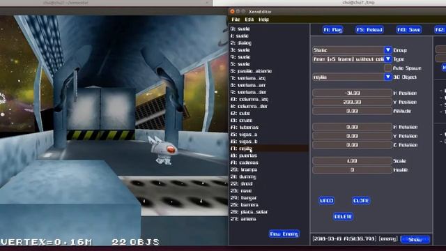Click the Scale field
This screenshot has height=251, width=446.
(x=352, y=161)
